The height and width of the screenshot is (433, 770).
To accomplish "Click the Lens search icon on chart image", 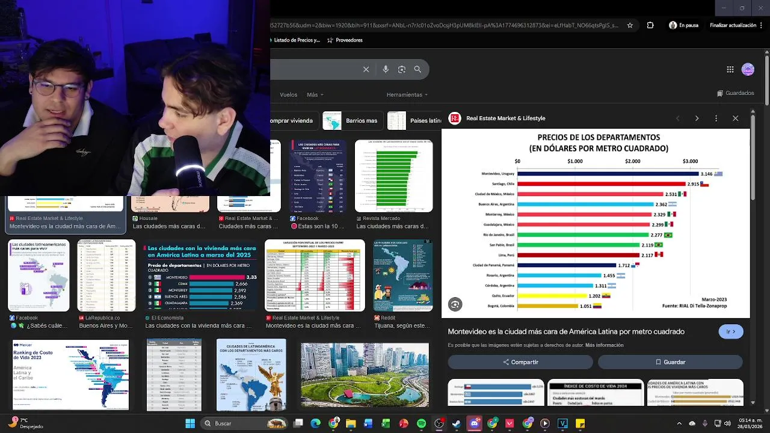I will [x=455, y=305].
